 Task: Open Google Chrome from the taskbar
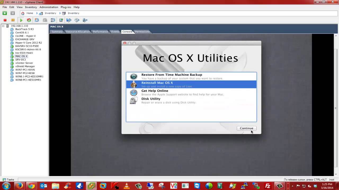tap(31, 186)
